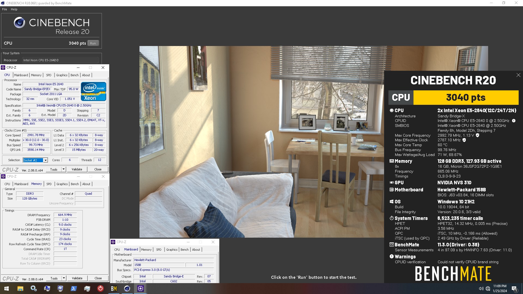The image size is (523, 294).
Task: Open the network globe icon in system tray
Action: coord(488,289)
